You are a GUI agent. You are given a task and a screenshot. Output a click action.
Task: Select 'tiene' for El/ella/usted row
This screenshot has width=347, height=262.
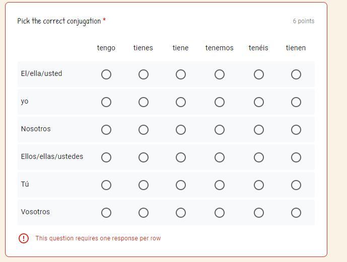(x=181, y=74)
